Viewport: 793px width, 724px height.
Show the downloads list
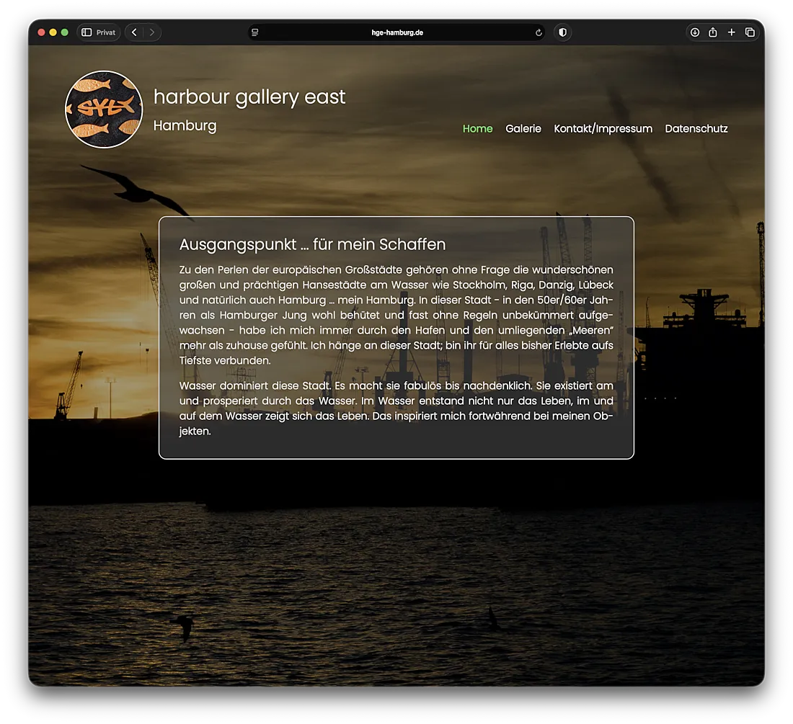click(x=695, y=32)
